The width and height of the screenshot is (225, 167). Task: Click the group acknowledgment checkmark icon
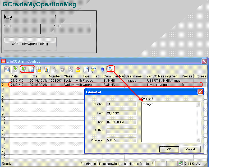click(70, 69)
